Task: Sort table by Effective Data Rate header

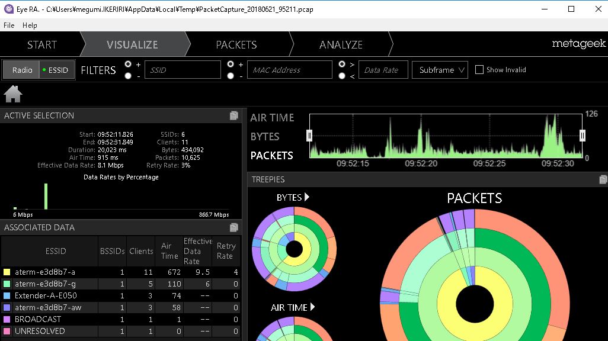Action: tap(198, 251)
